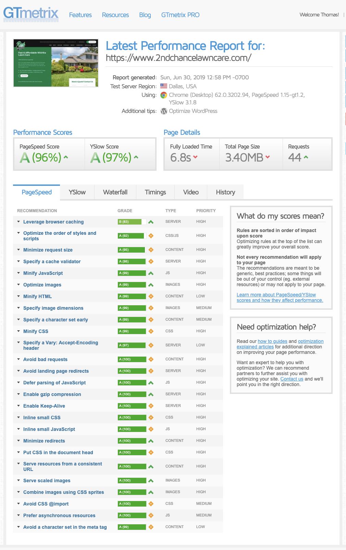Open the 'how to guides' link
The height and width of the screenshot is (550, 346).
(x=272, y=341)
